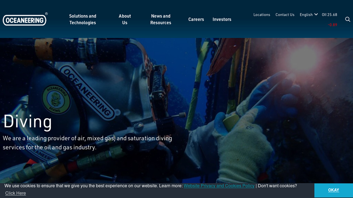This screenshot has width=353, height=198.
Task: Open Website Privacy and Cookies Policy
Action: pyautogui.click(x=219, y=186)
